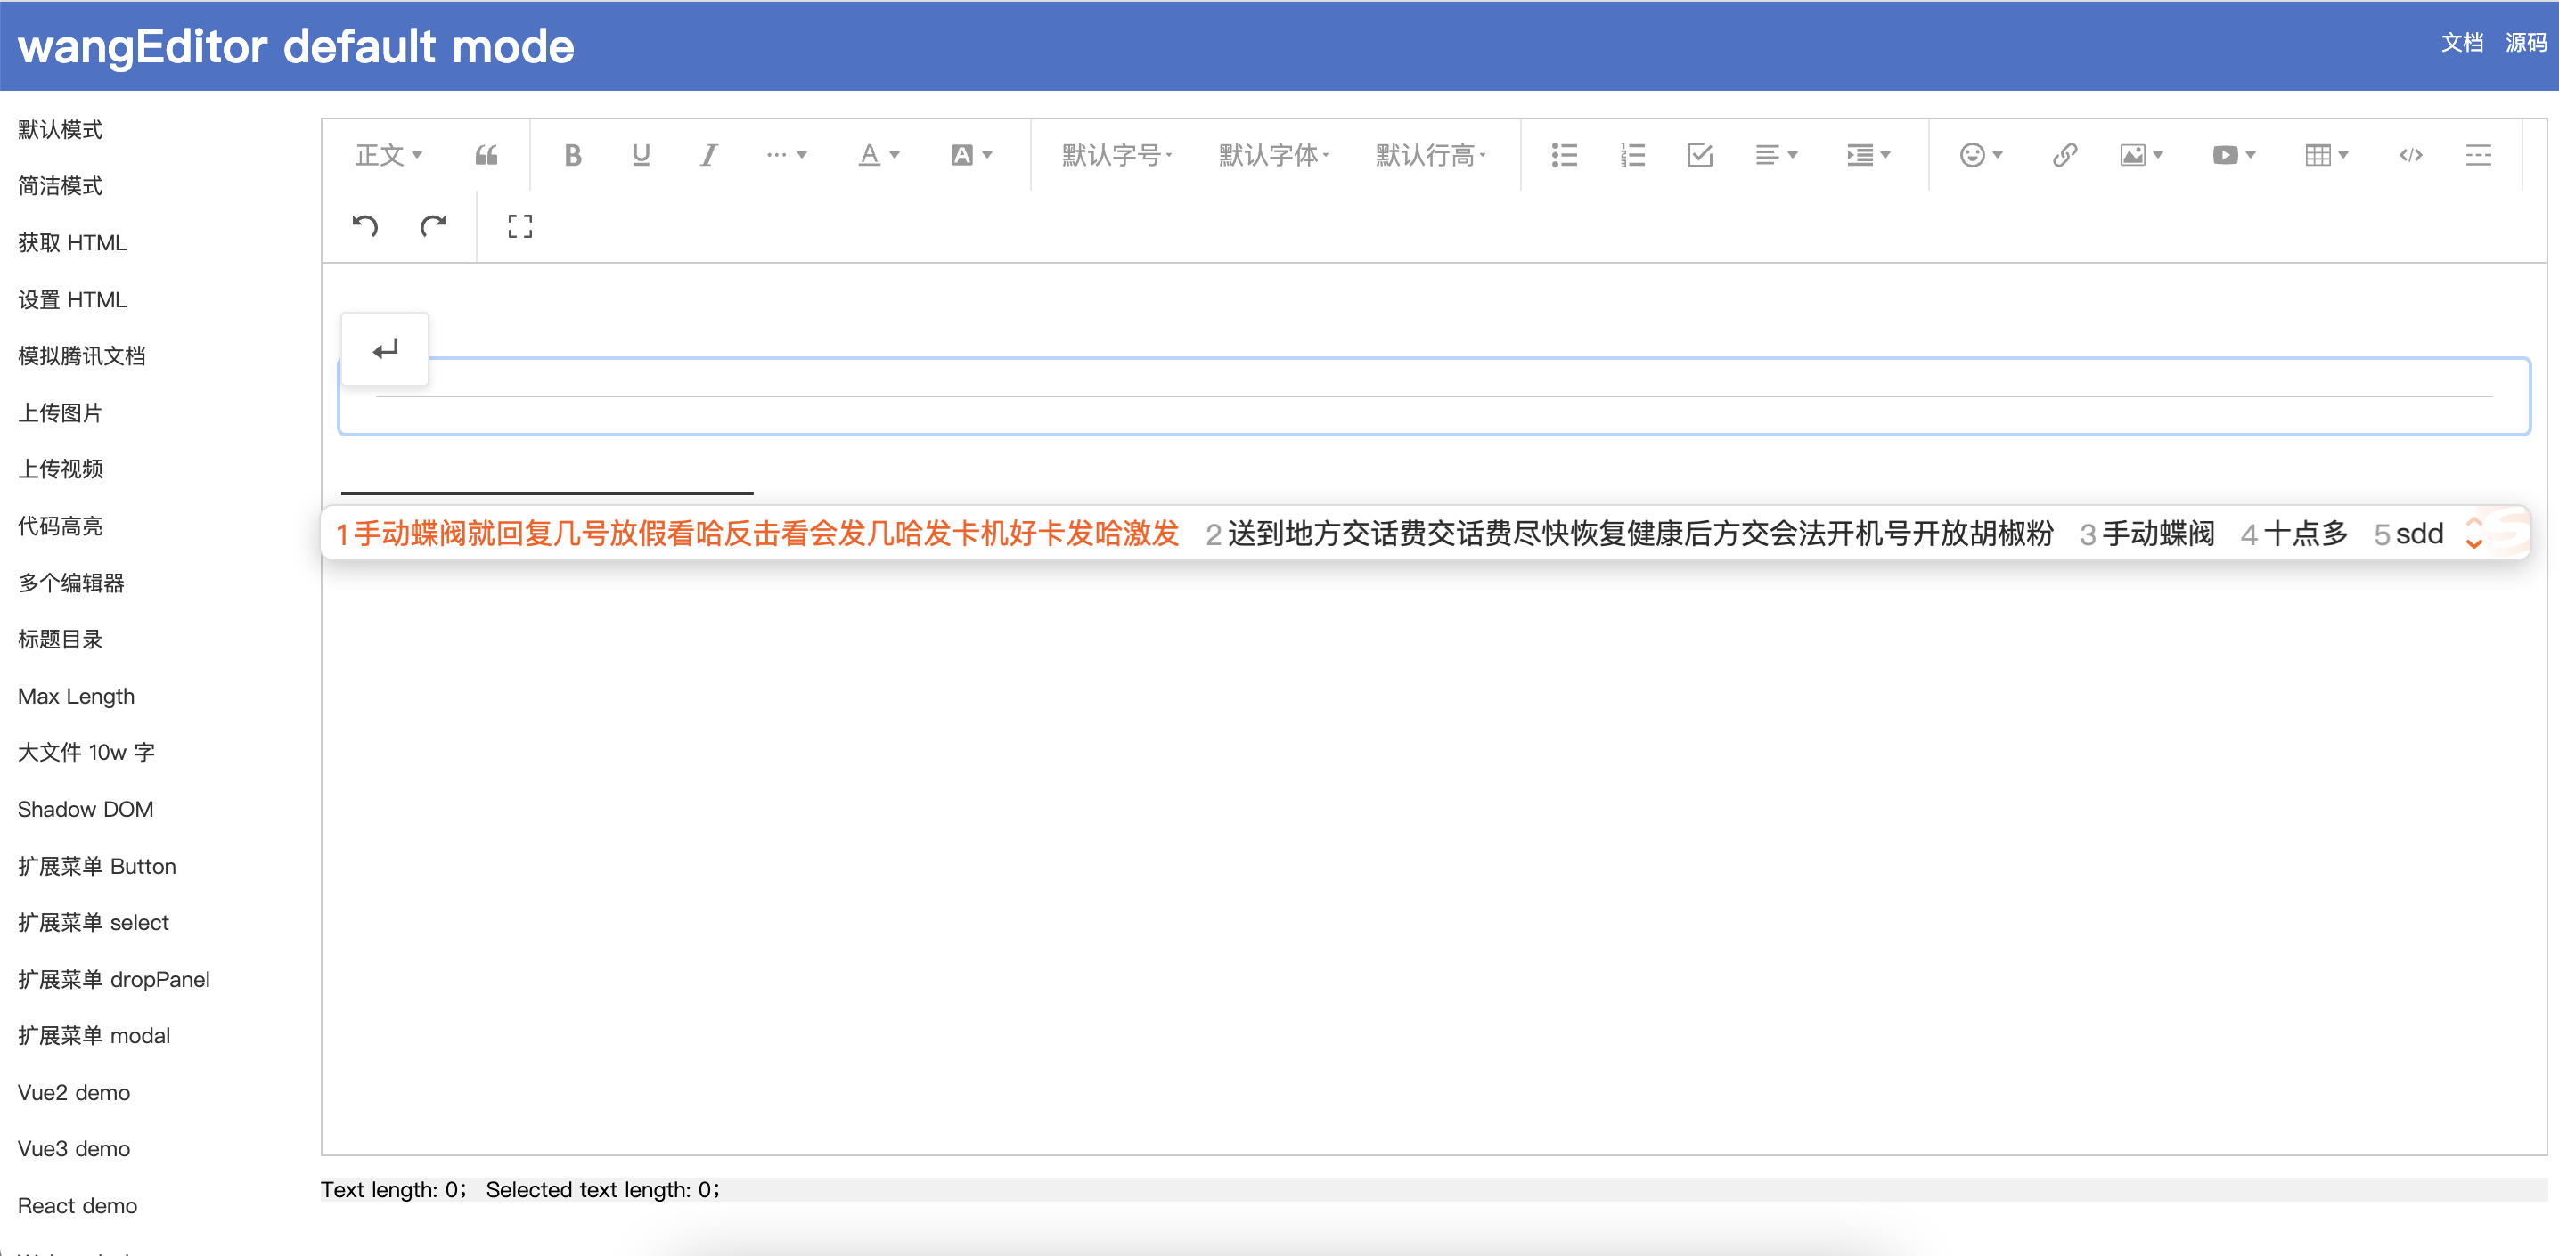Apply underline to text
Screen dimensions: 2559x1256
pyautogui.click(x=641, y=155)
